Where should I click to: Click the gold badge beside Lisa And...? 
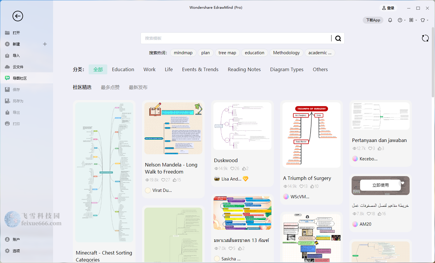tap(245, 179)
